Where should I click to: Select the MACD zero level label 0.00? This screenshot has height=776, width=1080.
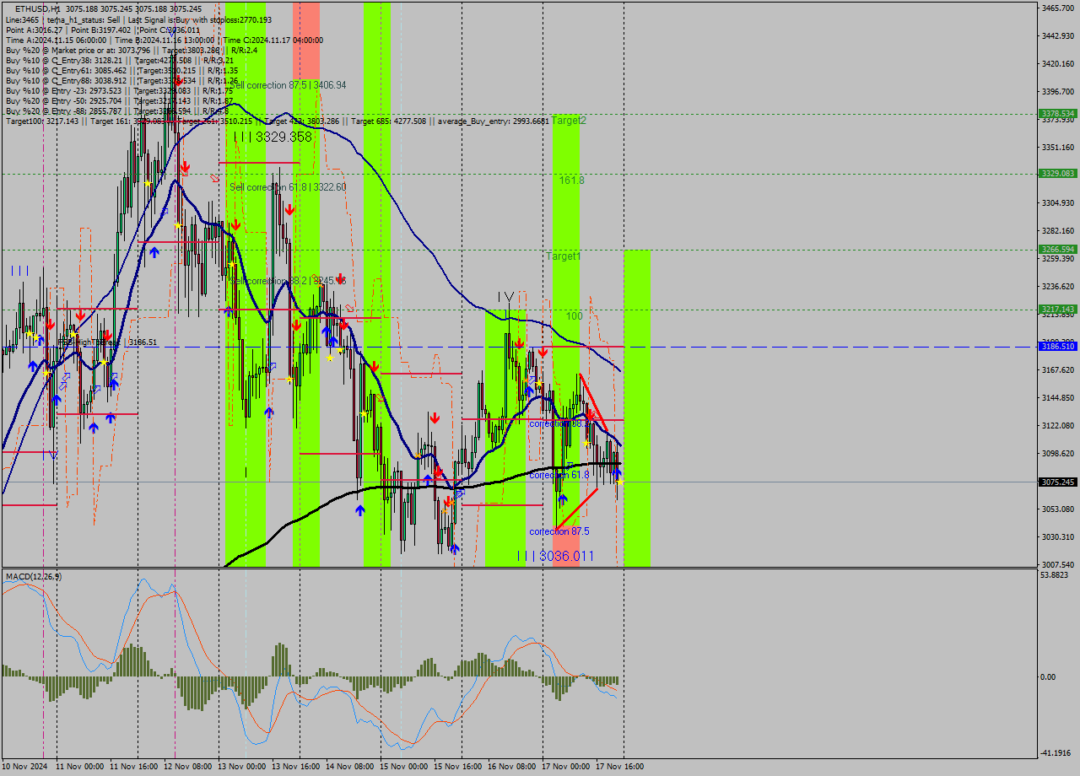pyautogui.click(x=1049, y=676)
